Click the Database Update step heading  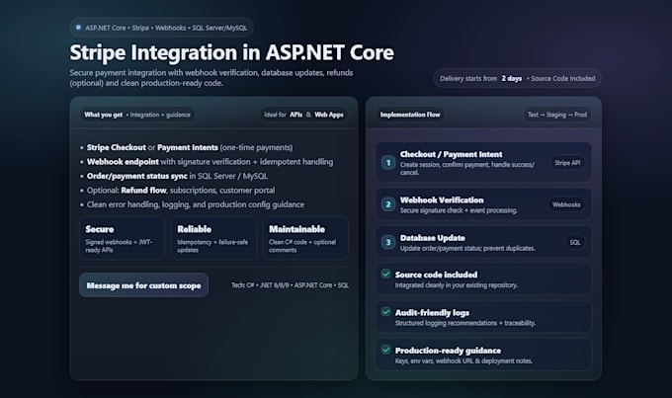[433, 238]
